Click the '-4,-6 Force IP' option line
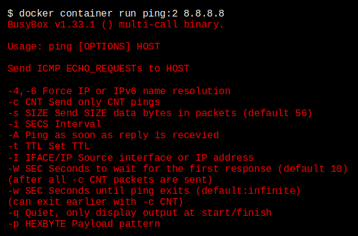Screen dimensions: 358x236 [x=119, y=91]
